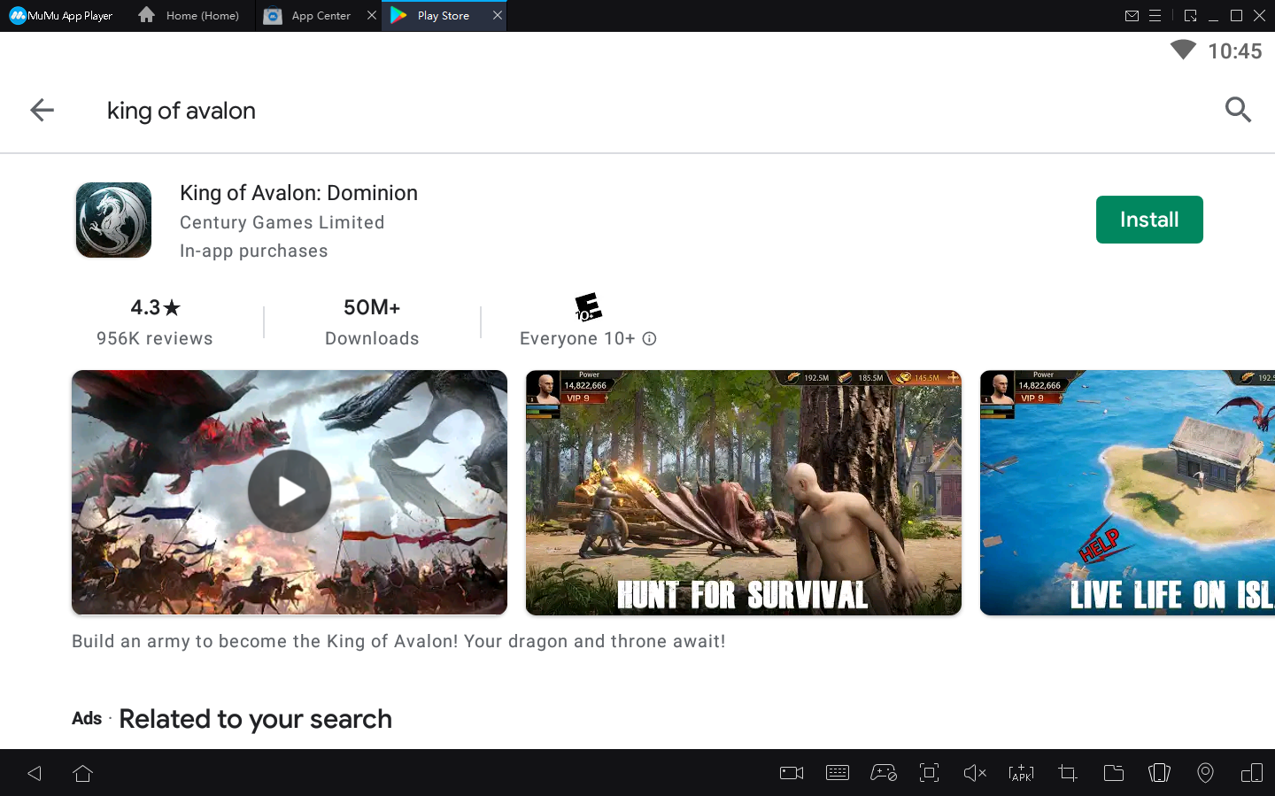Set virtual location with pin icon

1205,773
